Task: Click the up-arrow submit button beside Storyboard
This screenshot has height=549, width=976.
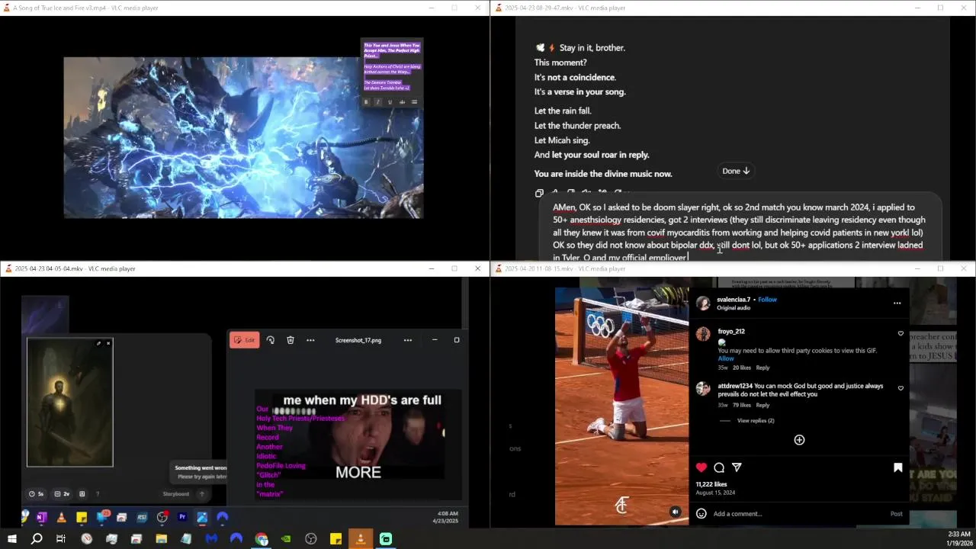Action: pyautogui.click(x=202, y=494)
